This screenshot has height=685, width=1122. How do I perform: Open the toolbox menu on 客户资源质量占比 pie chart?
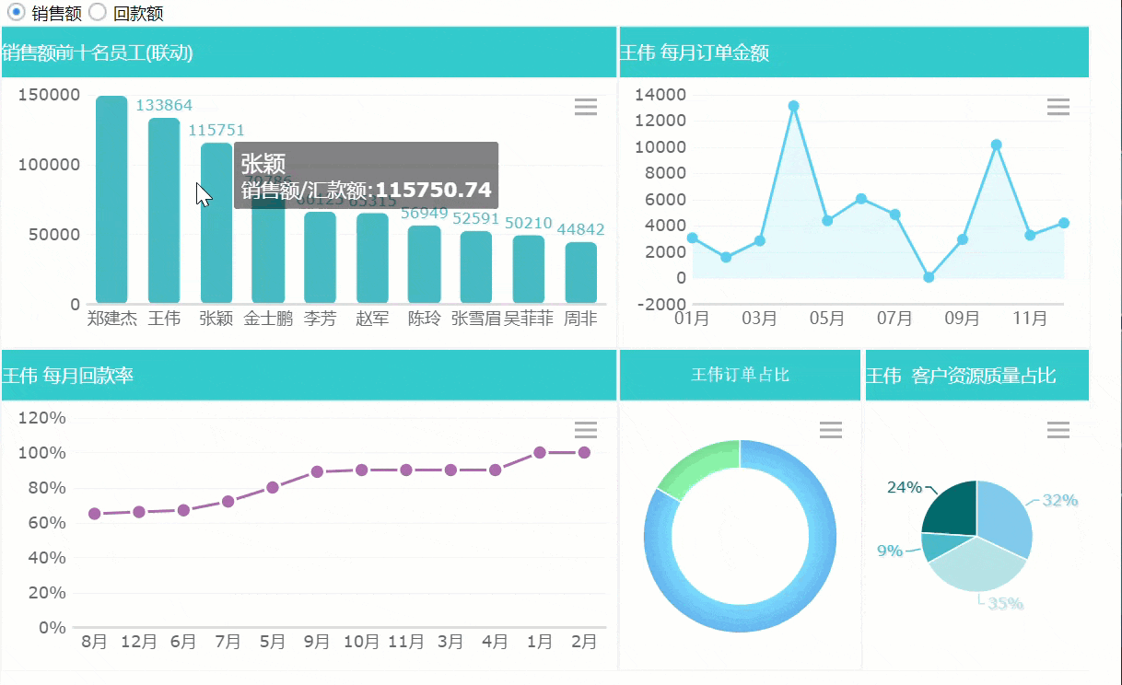[x=1058, y=430]
